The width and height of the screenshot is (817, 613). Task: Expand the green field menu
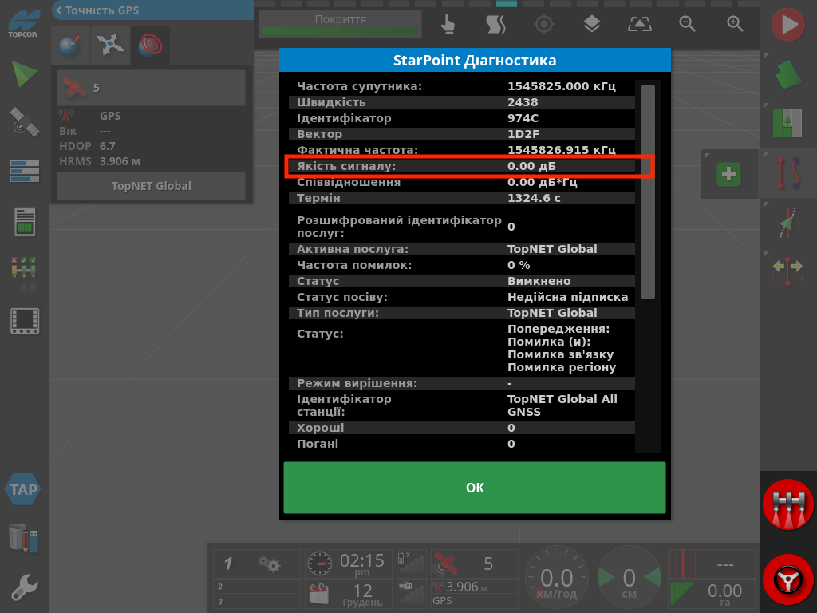[788, 74]
